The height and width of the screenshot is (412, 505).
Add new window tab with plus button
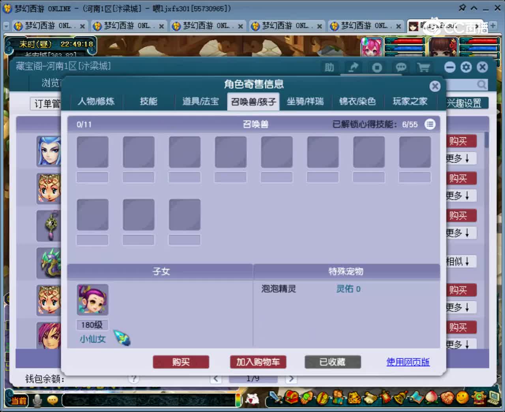click(x=492, y=26)
